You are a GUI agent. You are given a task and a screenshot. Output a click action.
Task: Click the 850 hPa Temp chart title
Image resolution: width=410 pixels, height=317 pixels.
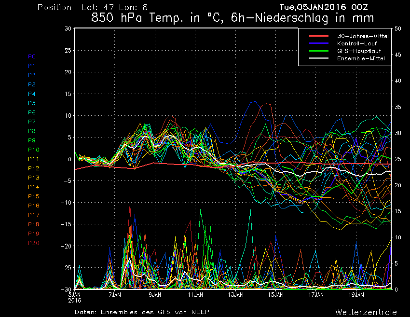coord(232,18)
